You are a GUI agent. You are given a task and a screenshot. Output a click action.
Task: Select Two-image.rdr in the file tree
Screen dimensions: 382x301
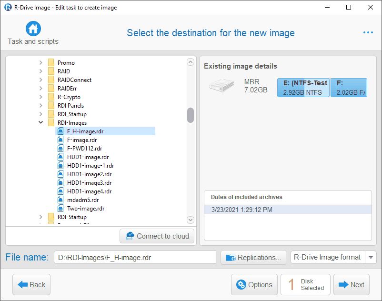[x=86, y=209]
